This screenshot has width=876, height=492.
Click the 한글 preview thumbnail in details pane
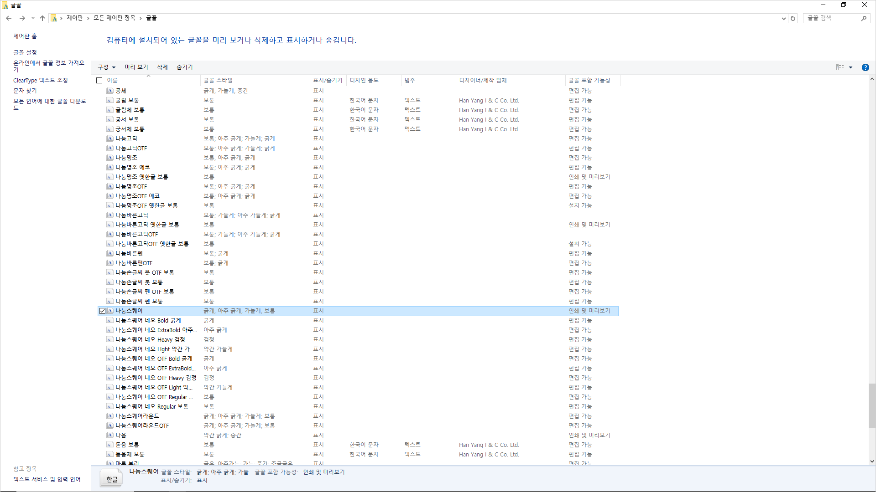(x=112, y=478)
